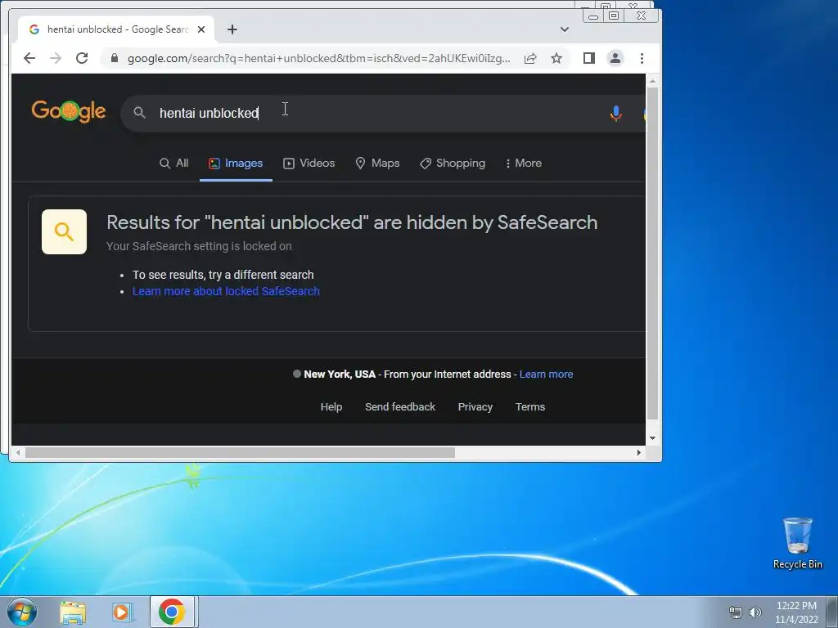Click the horizontal scrollbar thumb
Viewport: 838px width, 628px height.
[240, 453]
